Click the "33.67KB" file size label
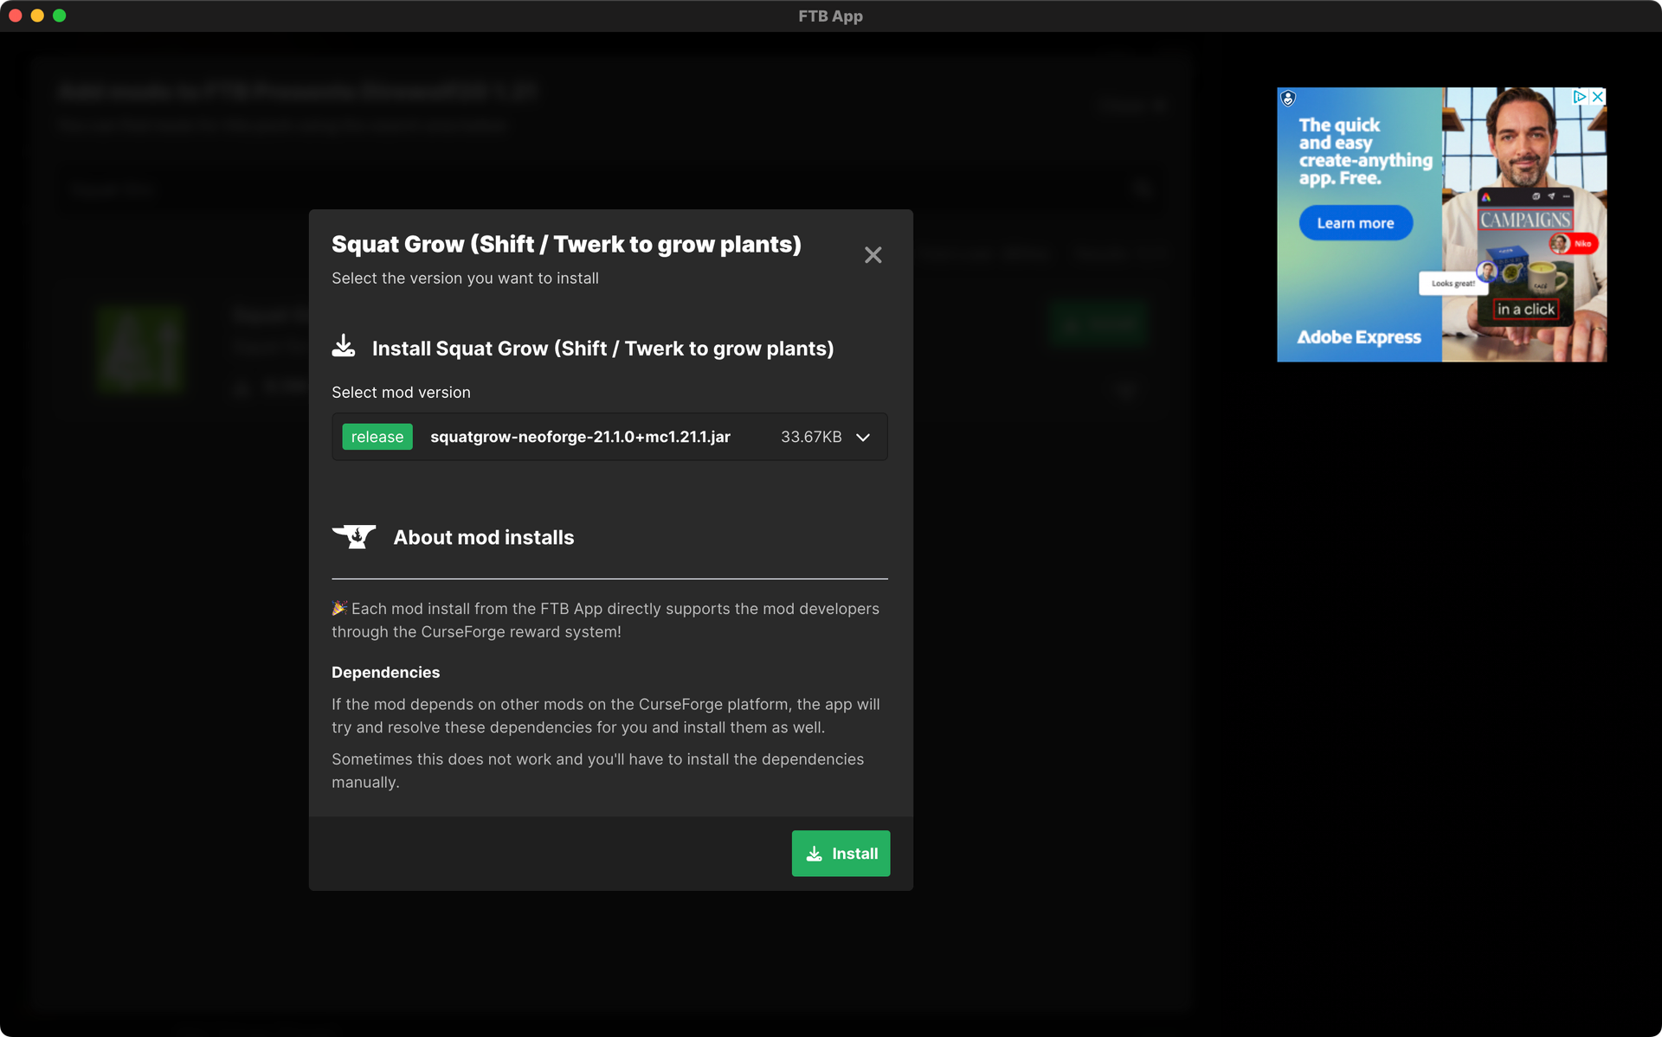The height and width of the screenshot is (1037, 1662). 811,437
